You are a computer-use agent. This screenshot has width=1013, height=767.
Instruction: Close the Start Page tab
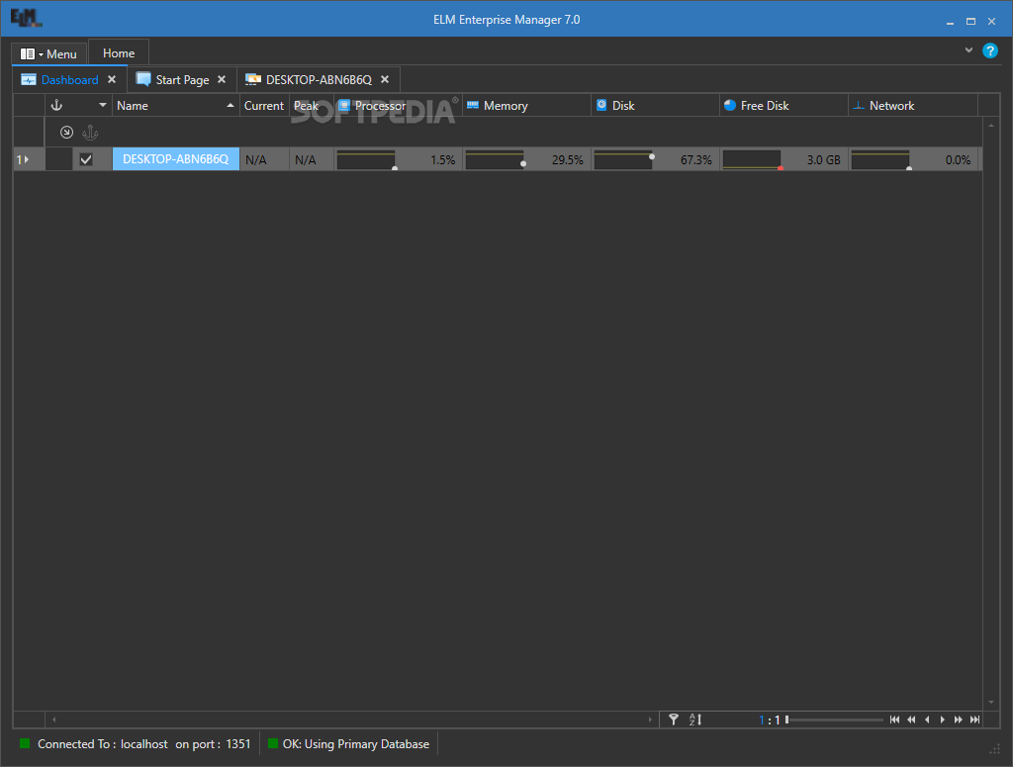tap(222, 79)
